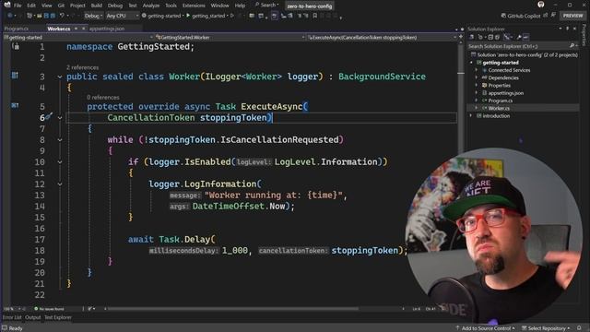Open the Edit menu
The height and width of the screenshot is (332, 590).
click(31, 6)
